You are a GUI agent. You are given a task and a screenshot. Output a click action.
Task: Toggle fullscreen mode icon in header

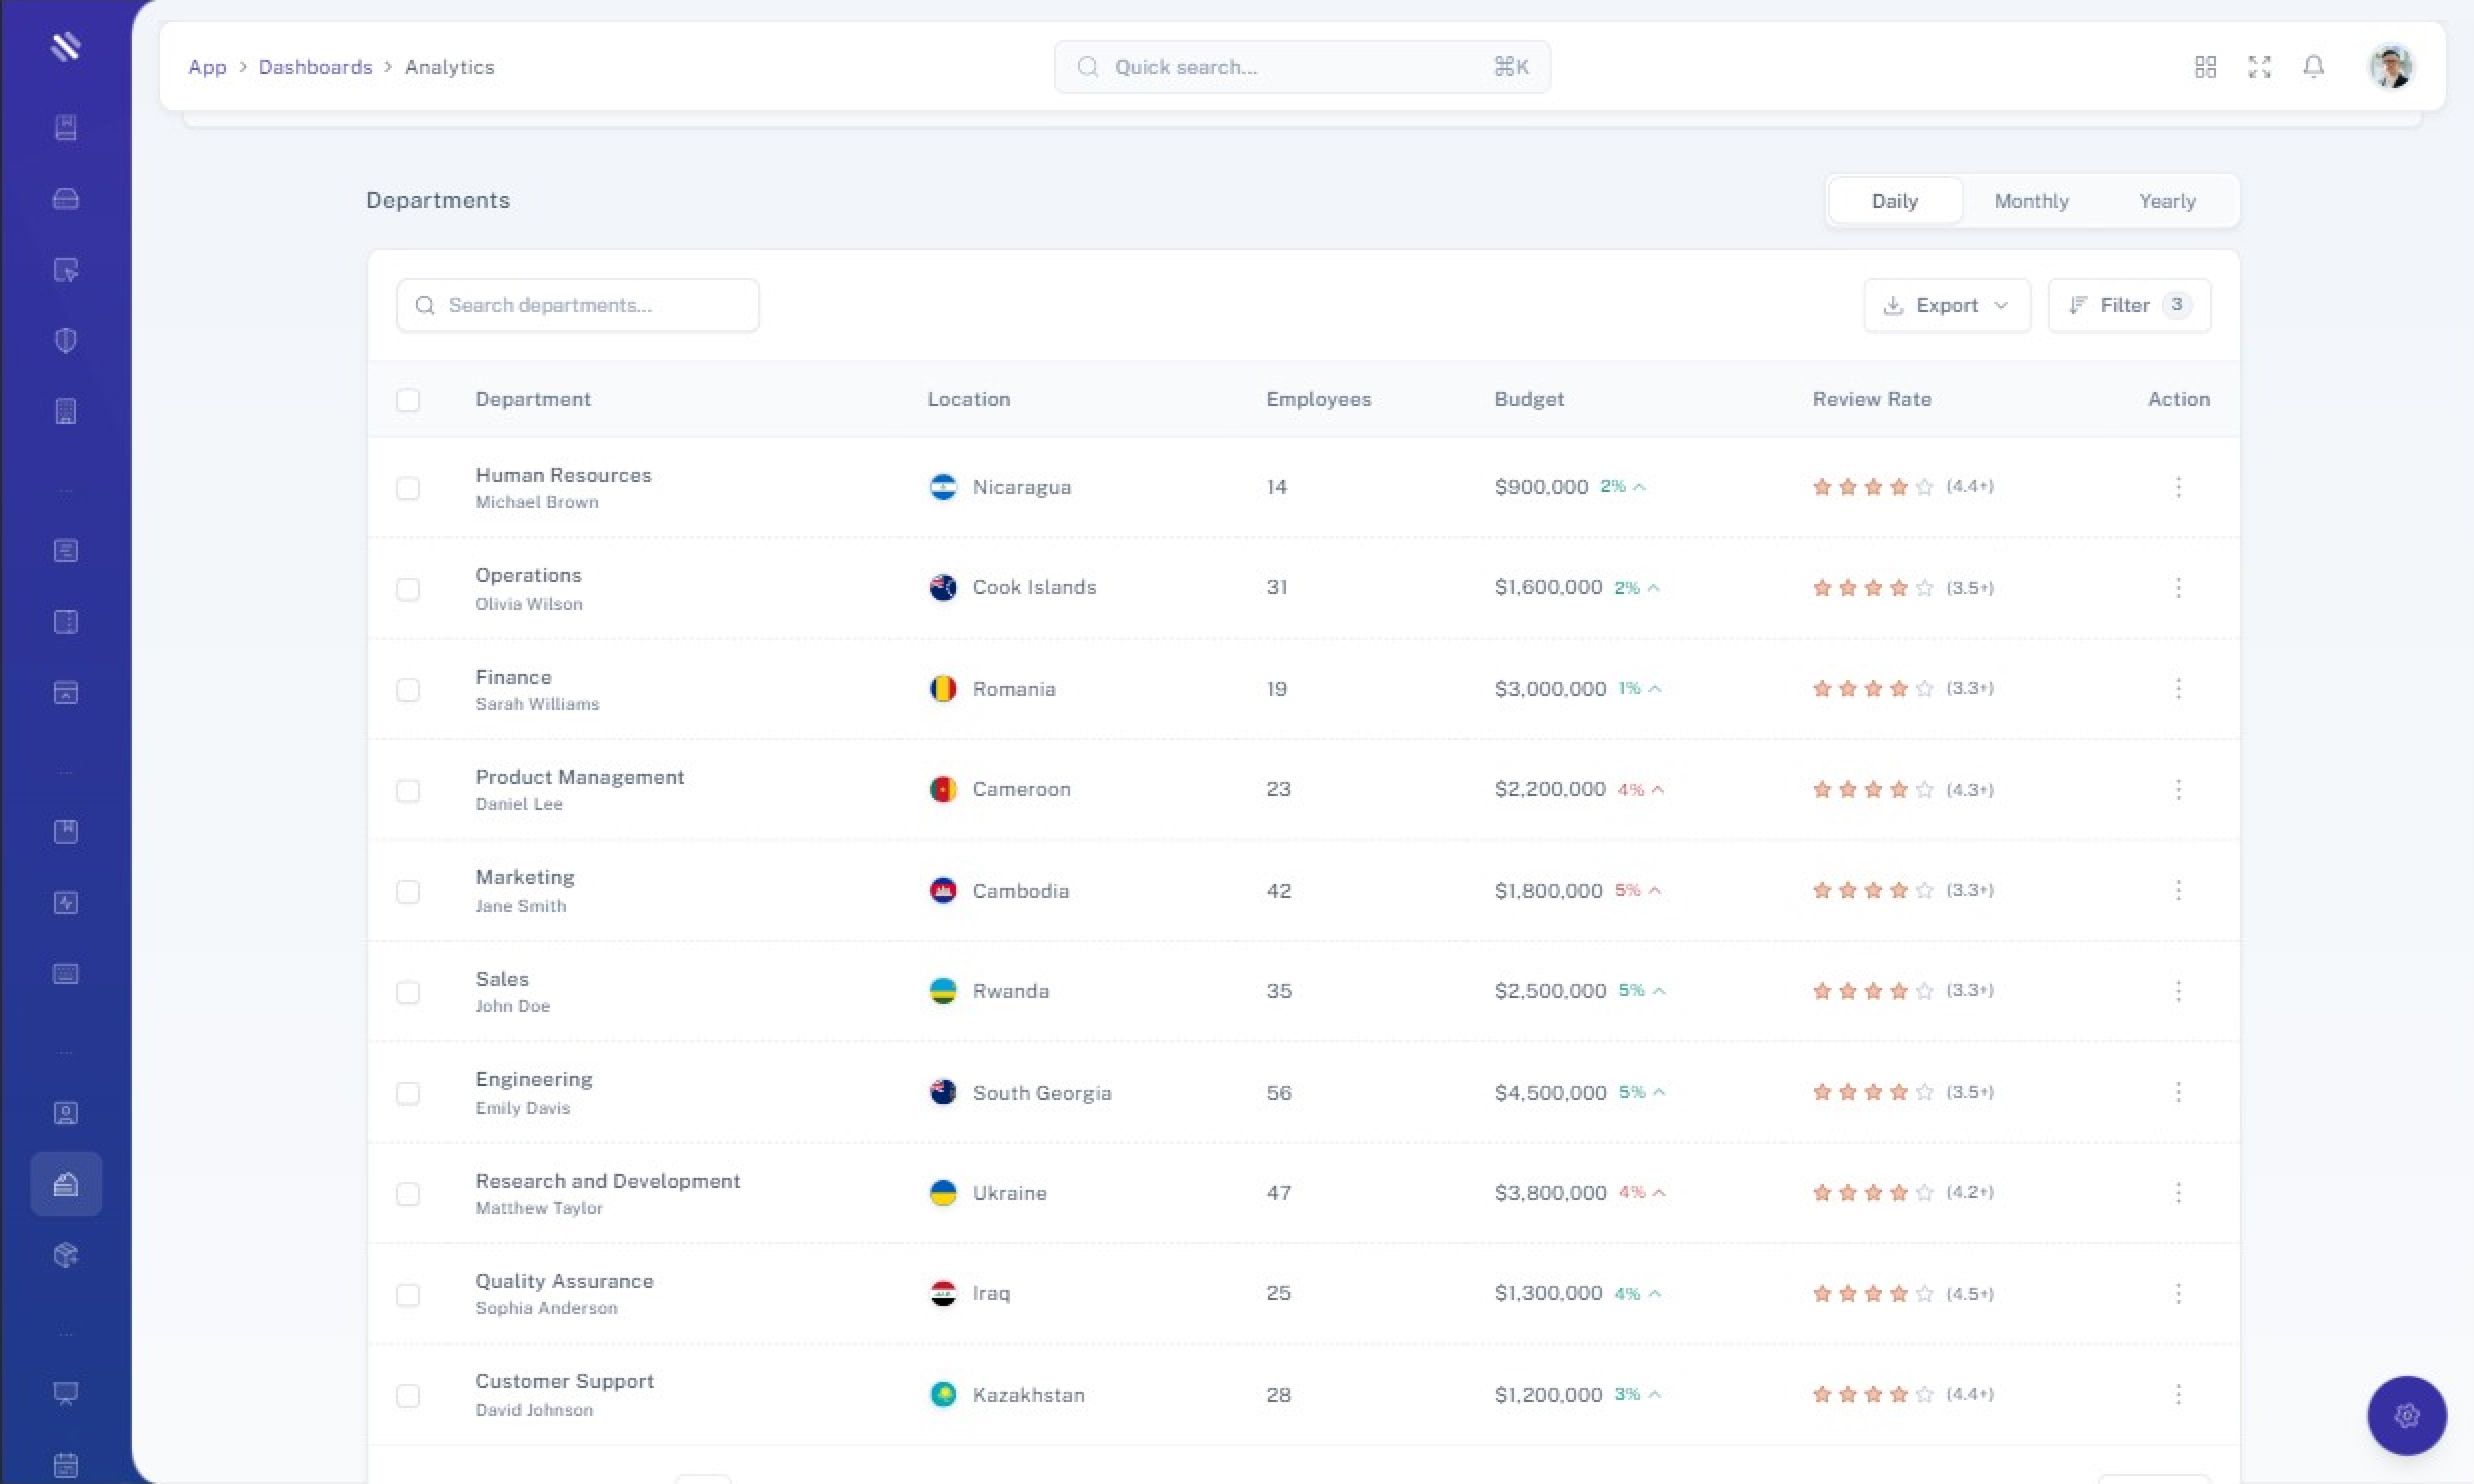tap(2259, 67)
